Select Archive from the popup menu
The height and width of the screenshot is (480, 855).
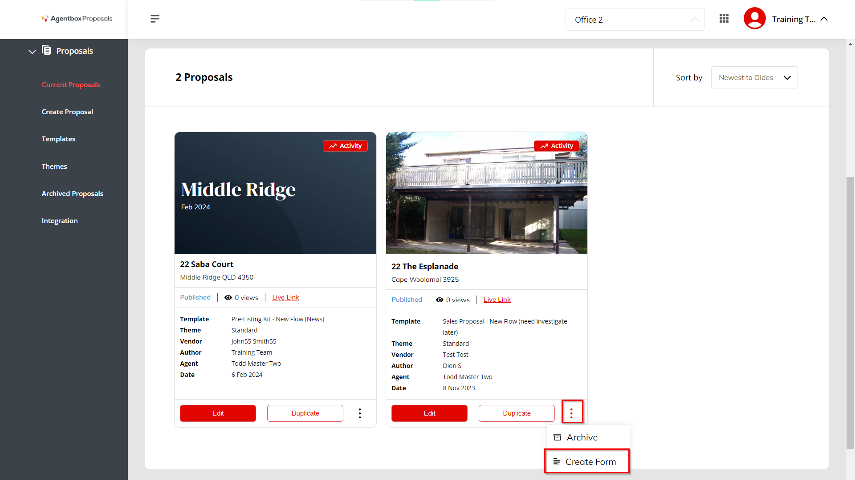point(588,437)
